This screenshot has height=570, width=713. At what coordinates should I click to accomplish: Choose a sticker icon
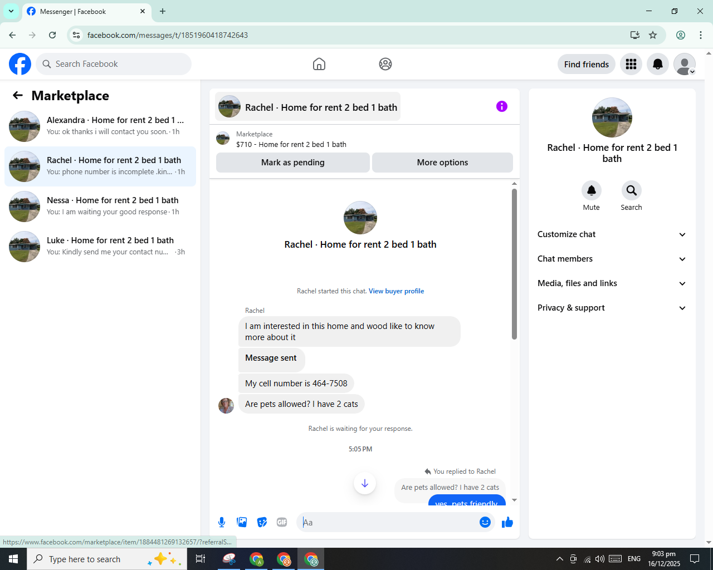262,522
